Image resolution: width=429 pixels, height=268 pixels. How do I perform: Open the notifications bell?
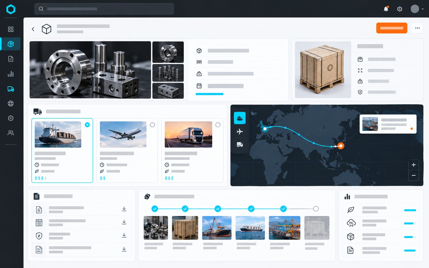pos(386,9)
